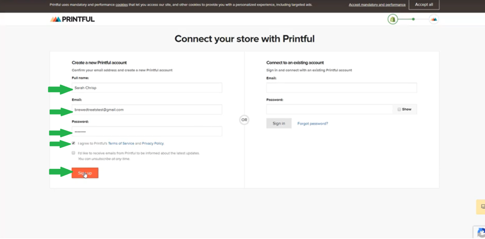The height and width of the screenshot is (239, 485).
Task: Select the Printful step icon in progress bar
Action: [x=434, y=19]
